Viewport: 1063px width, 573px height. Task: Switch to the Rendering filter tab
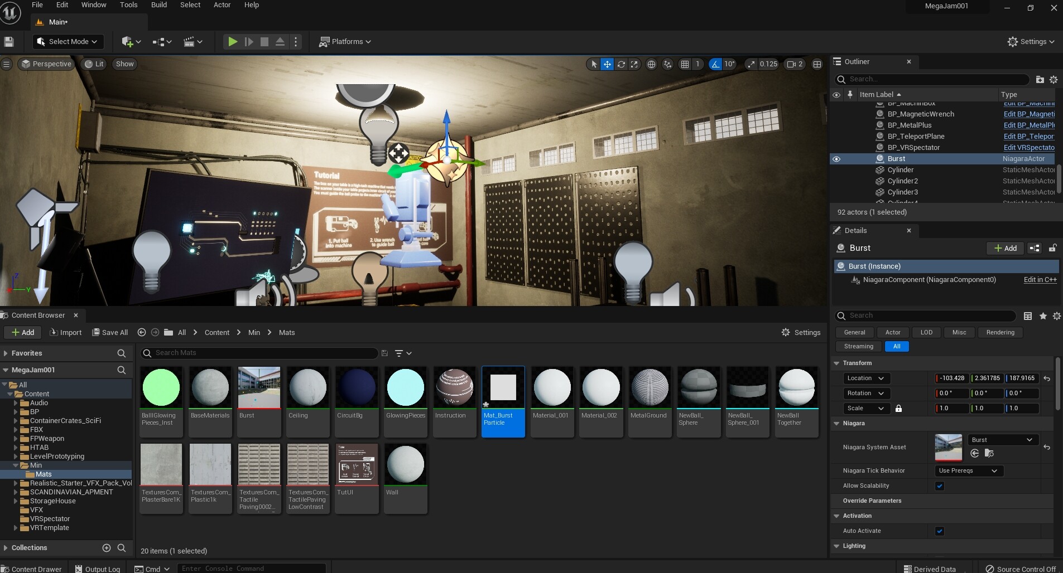(x=1000, y=333)
